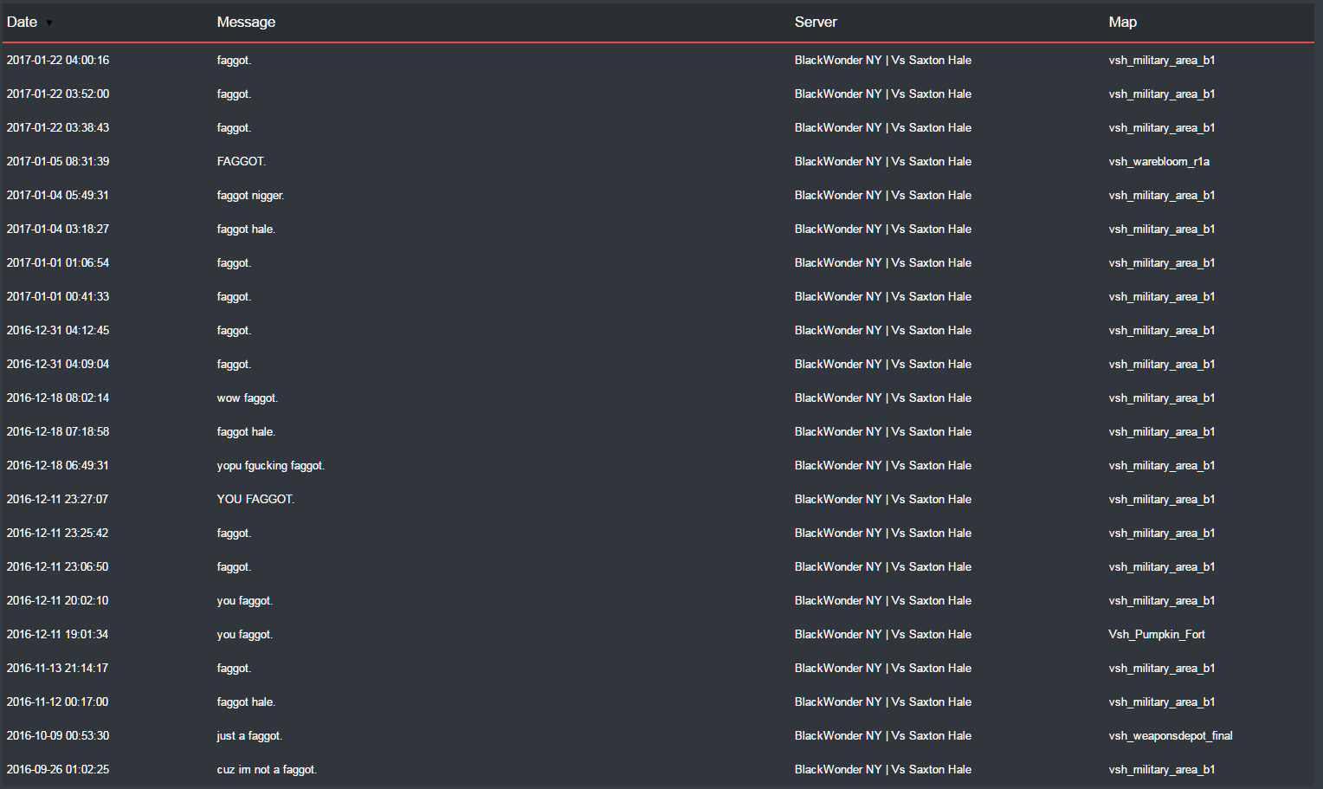Viewport: 1323px width, 789px height.
Task: Click the Map column header
Action: [x=1122, y=22]
